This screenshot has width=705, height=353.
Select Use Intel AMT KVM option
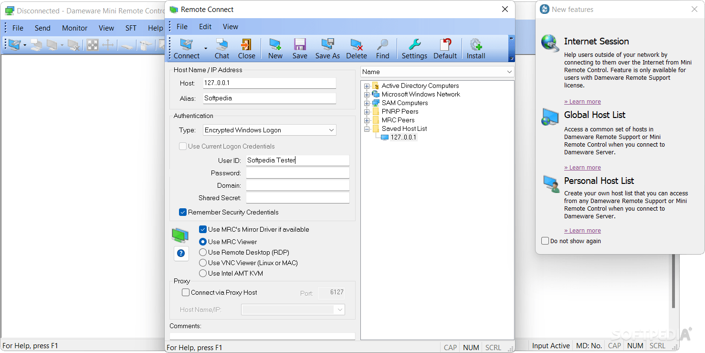coord(203,273)
